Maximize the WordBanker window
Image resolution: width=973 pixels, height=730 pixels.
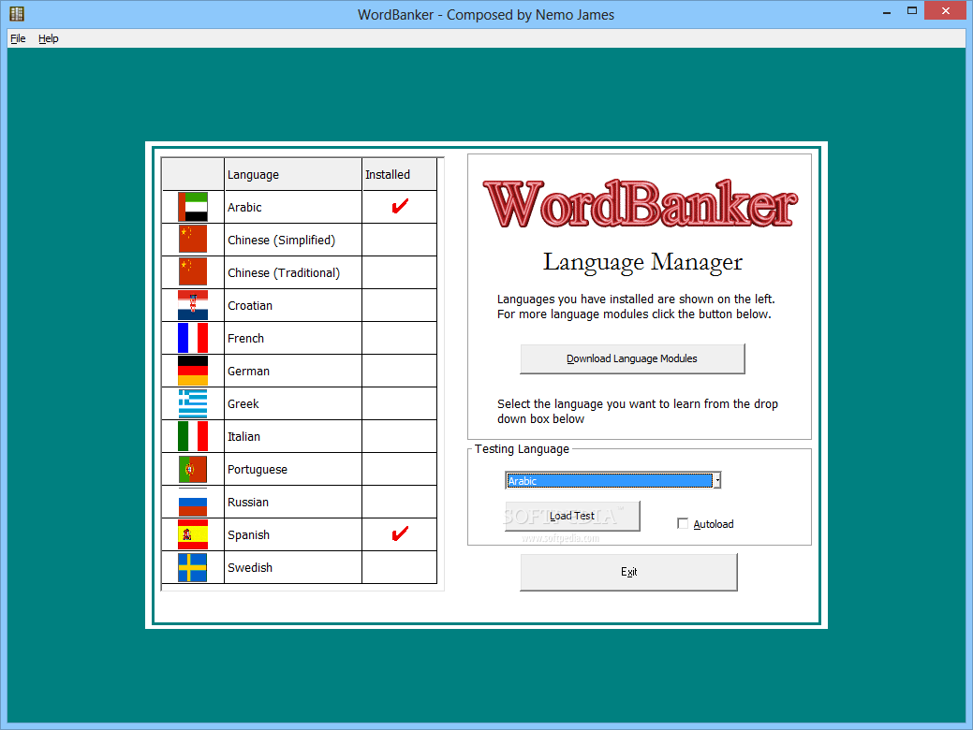coord(911,11)
